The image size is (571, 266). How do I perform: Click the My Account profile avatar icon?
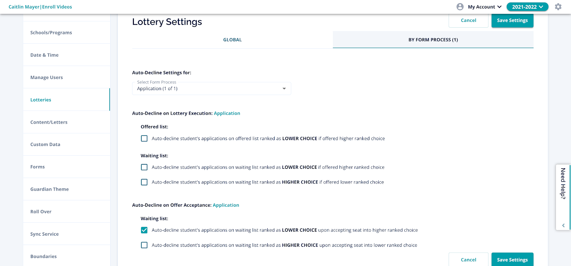click(460, 7)
